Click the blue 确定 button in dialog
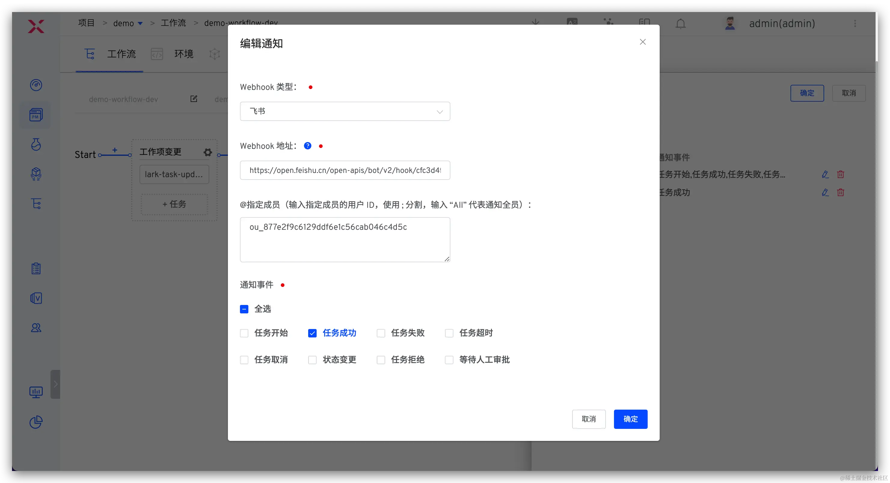890x483 pixels. click(630, 419)
